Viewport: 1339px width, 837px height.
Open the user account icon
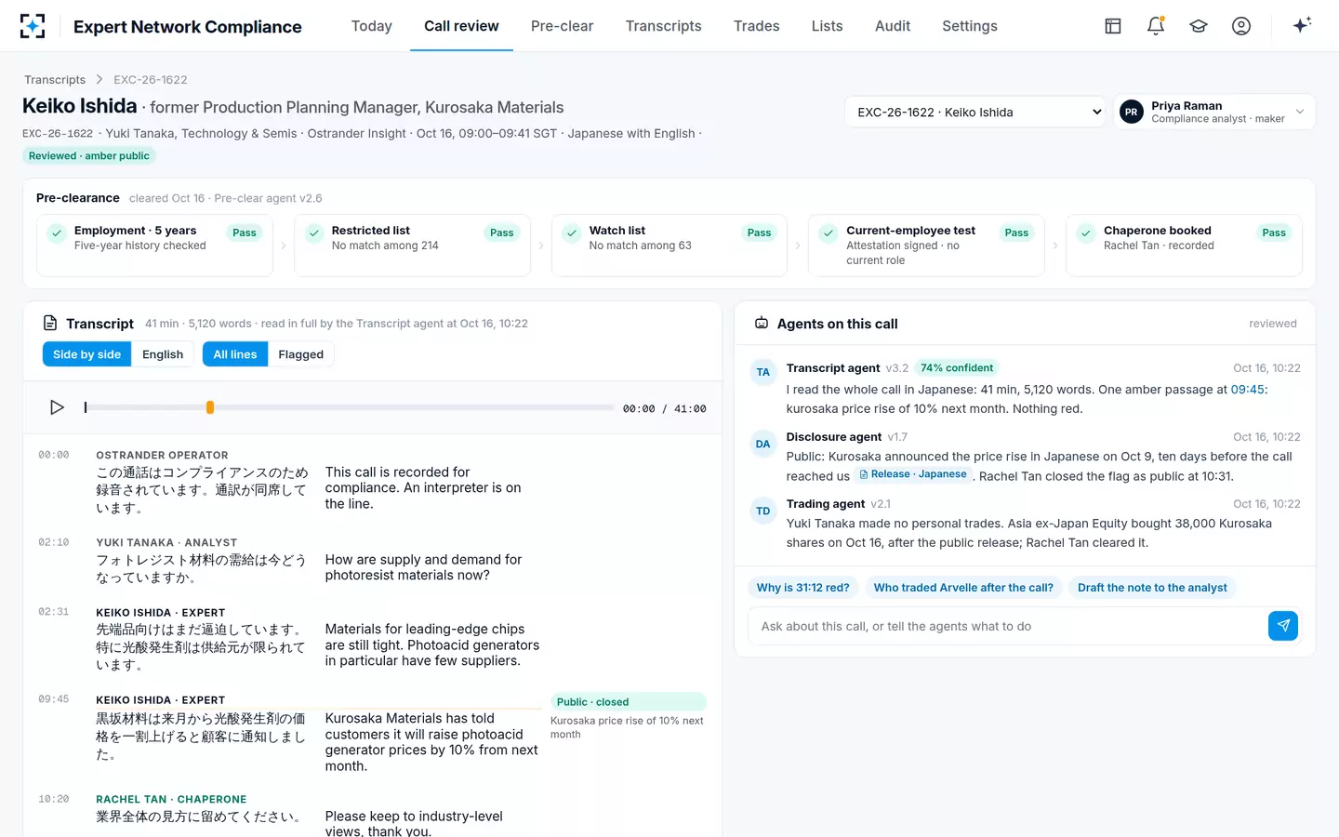coord(1241,26)
